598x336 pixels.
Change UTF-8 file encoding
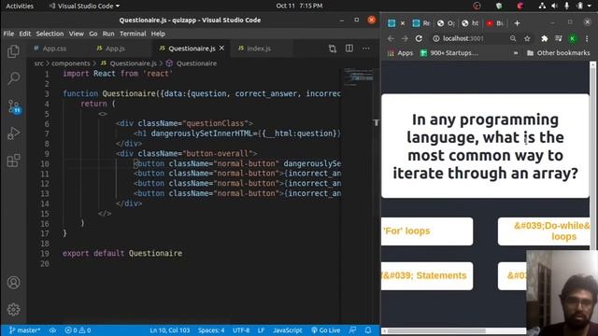coord(241,329)
